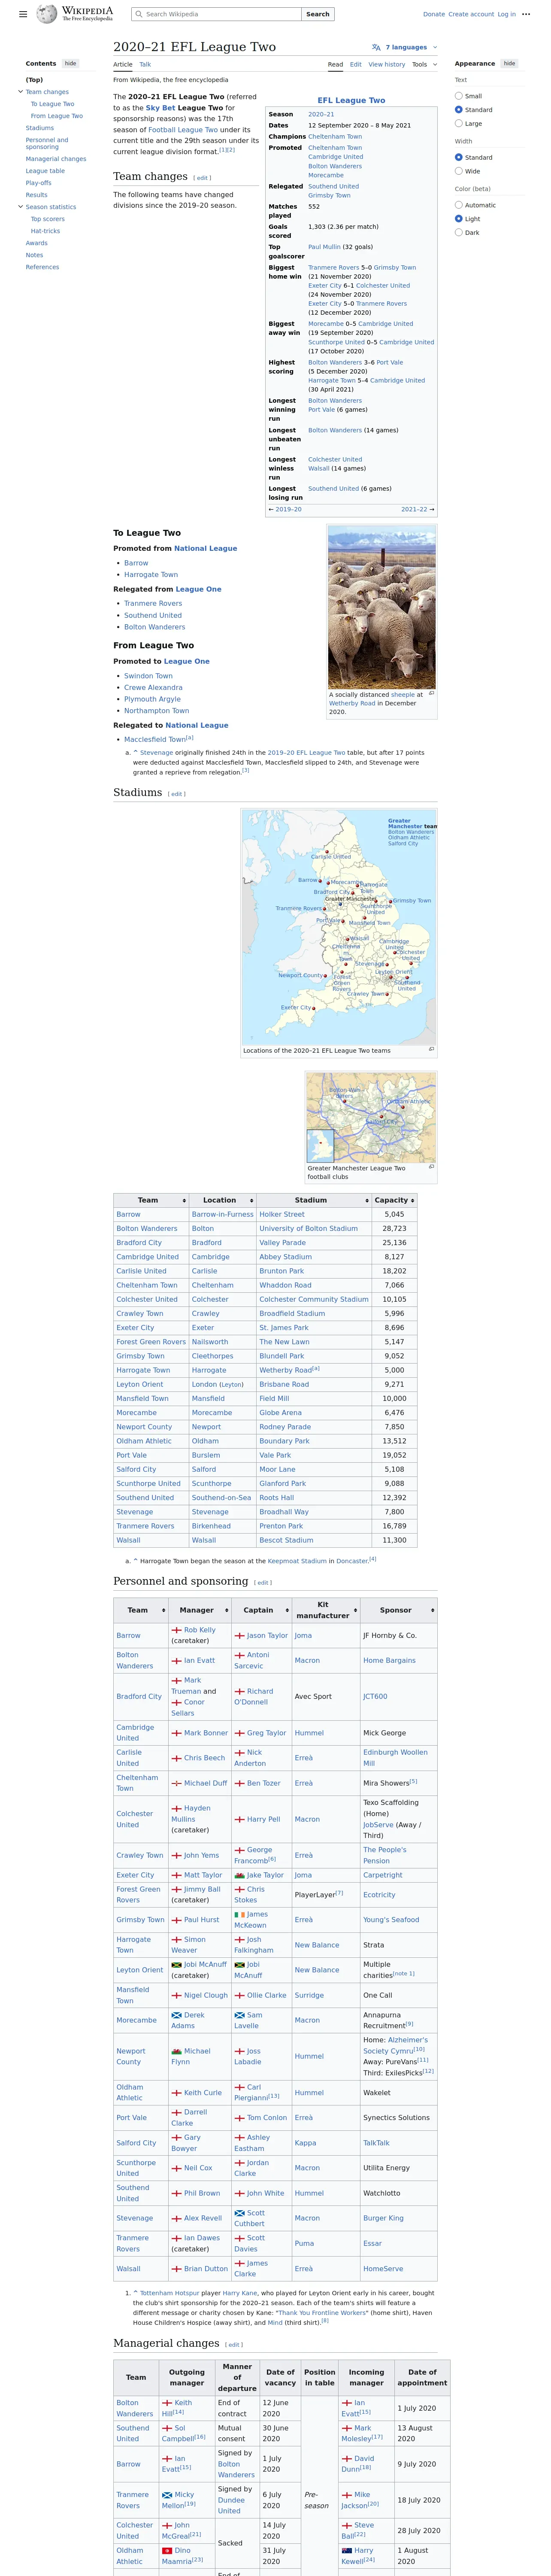
Task: Click Create account link
Action: click(x=471, y=14)
